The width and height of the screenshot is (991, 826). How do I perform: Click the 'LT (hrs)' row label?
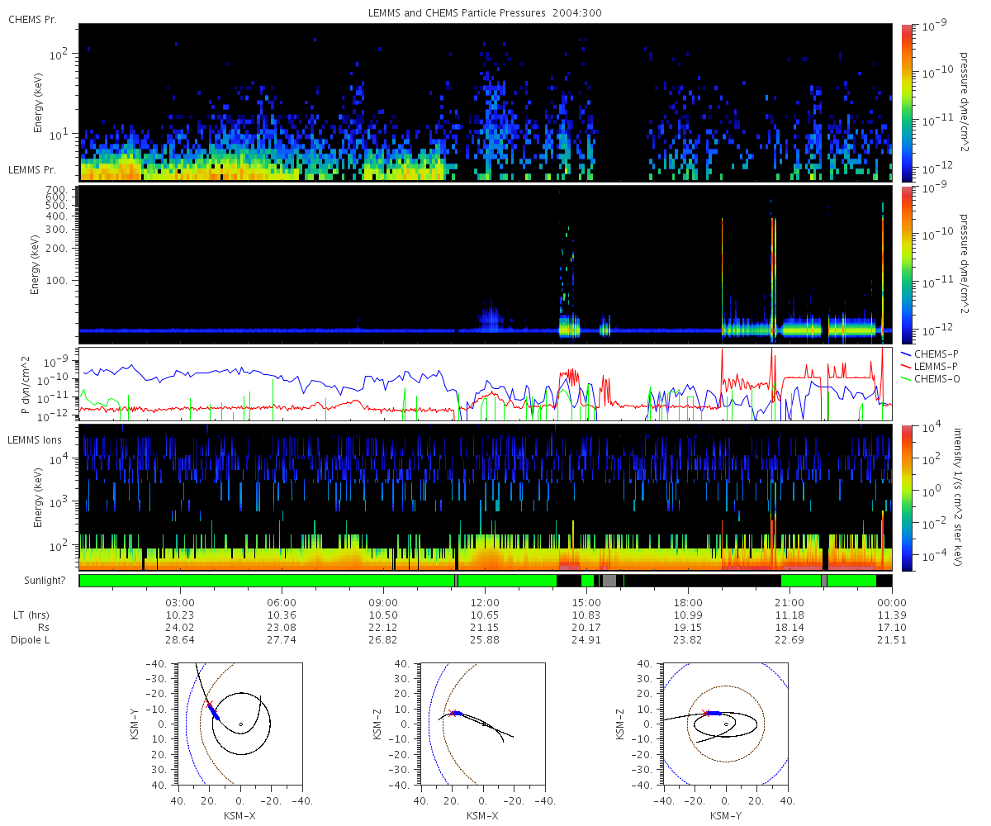tap(30, 615)
